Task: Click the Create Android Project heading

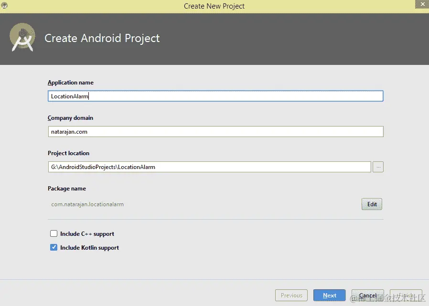Action: [102, 38]
